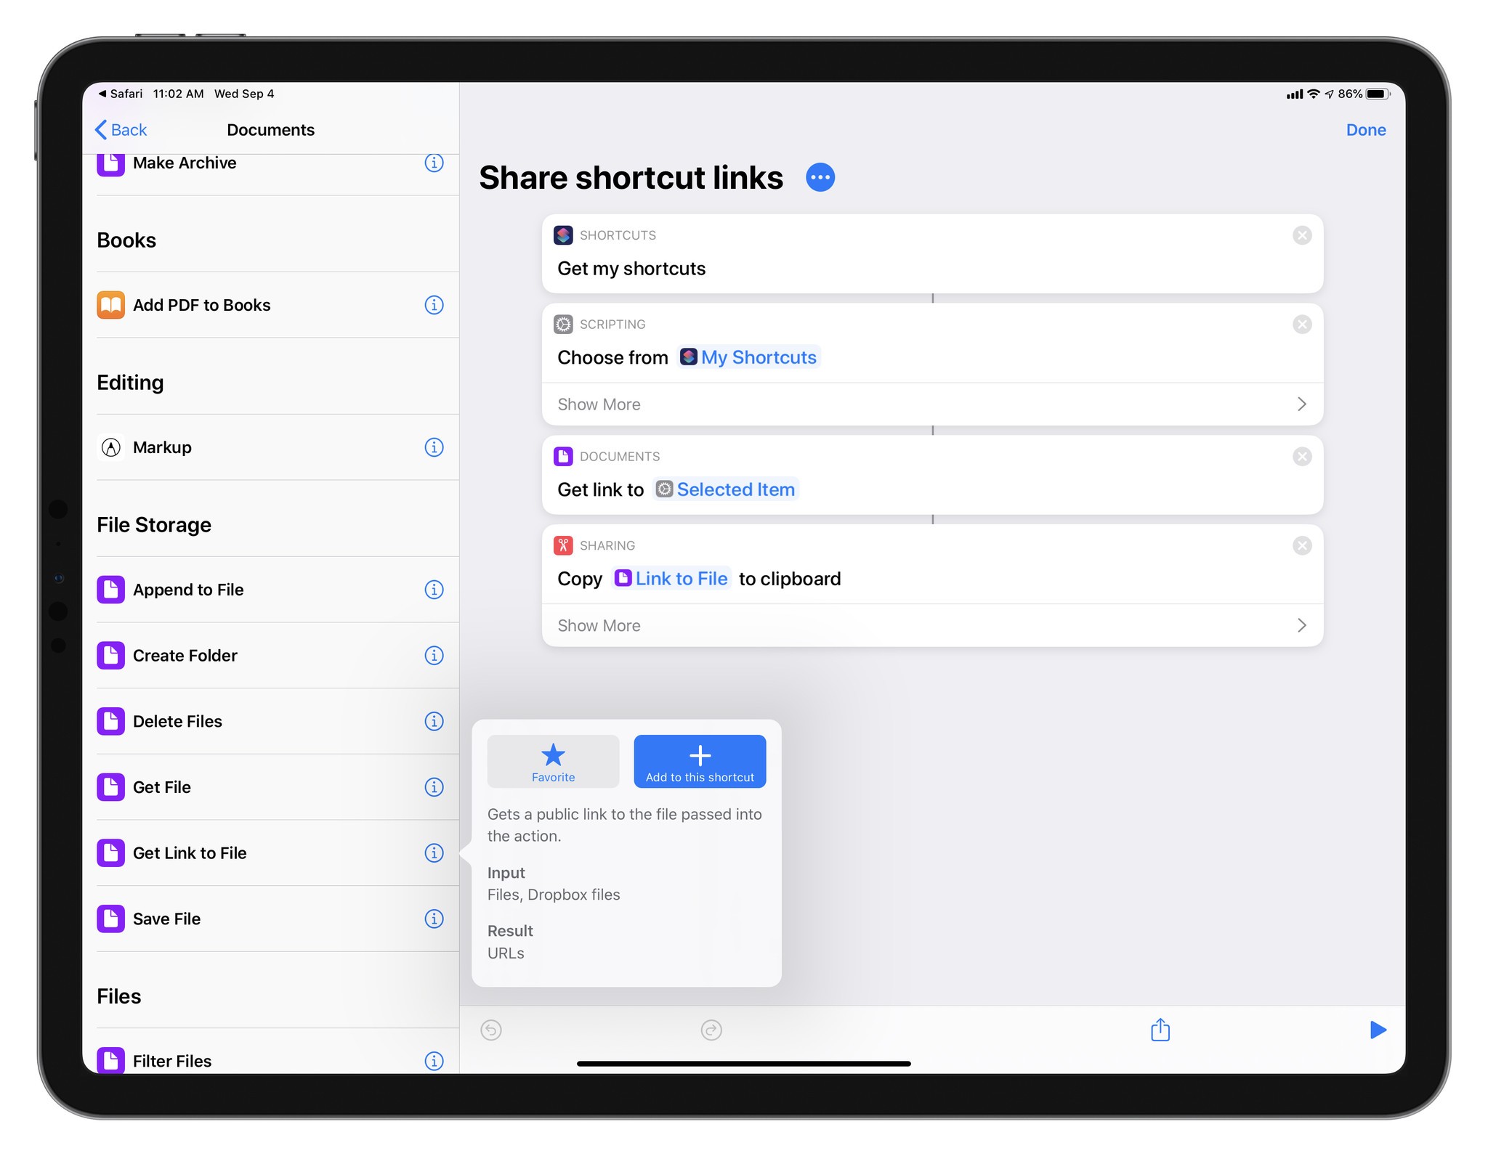The width and height of the screenshot is (1488, 1156).
Task: Expand Show More under Choose from My Shortcuts
Action: [599, 403]
